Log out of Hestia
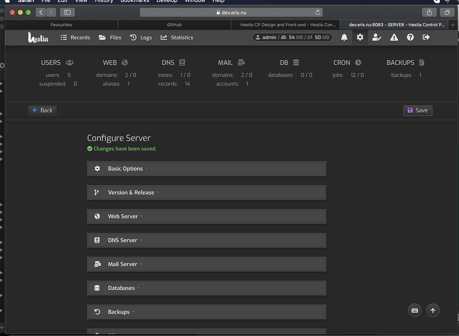Image resolution: width=459 pixels, height=336 pixels. [x=426, y=37]
